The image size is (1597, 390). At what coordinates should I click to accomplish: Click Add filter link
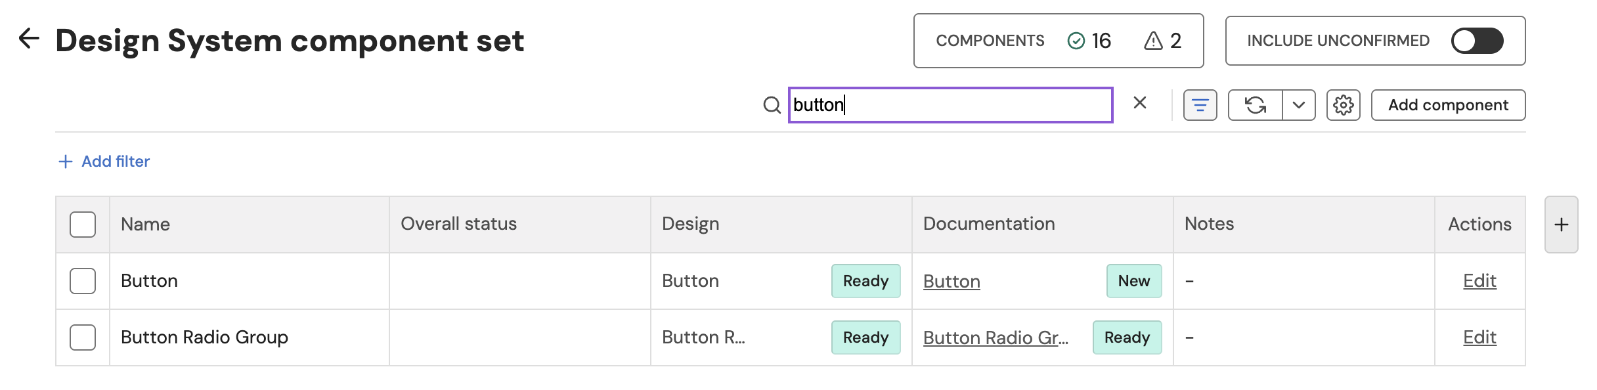pyautogui.click(x=104, y=162)
